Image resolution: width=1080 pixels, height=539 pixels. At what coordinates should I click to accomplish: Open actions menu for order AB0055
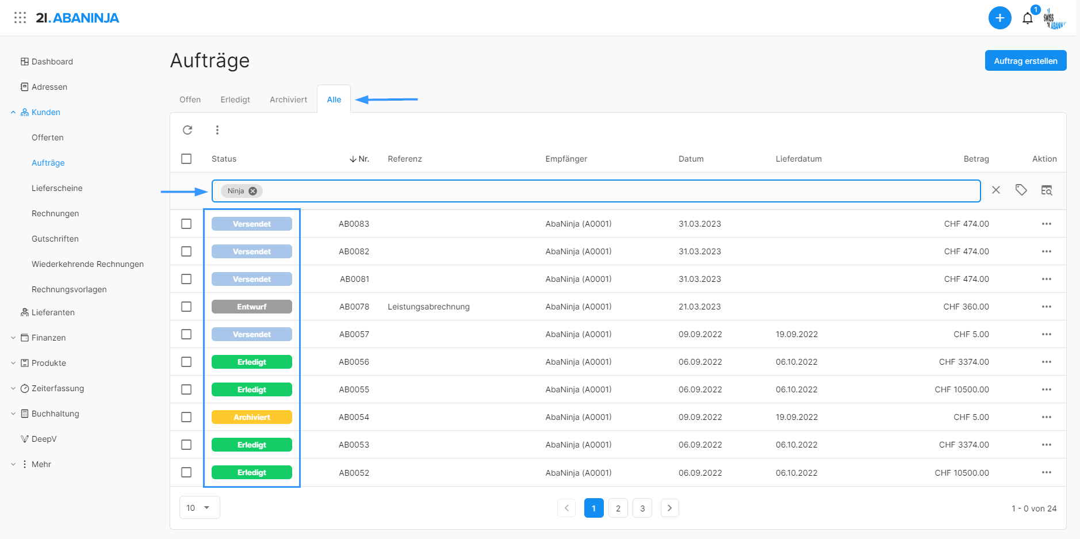tap(1046, 389)
